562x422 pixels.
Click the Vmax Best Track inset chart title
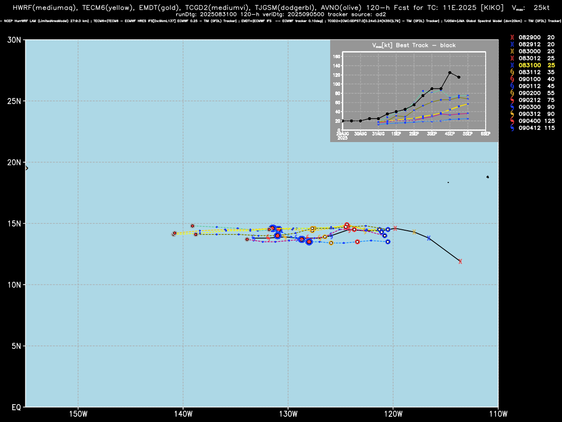point(414,45)
